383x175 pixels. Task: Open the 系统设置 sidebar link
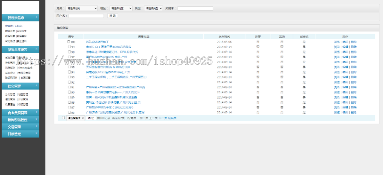pyautogui.click(x=10, y=58)
